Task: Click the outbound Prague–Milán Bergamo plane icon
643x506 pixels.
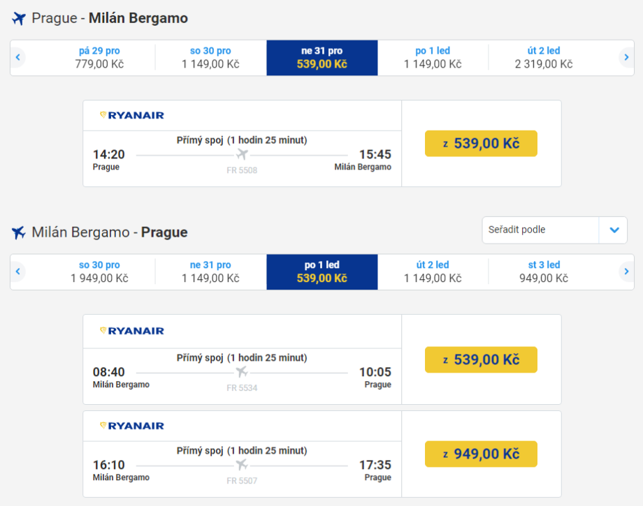Action: tap(19, 19)
